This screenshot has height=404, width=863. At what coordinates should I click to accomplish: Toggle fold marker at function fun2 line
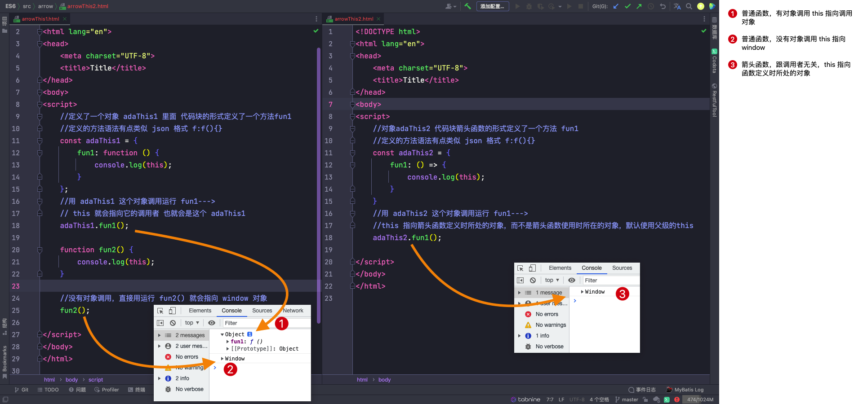(40, 250)
